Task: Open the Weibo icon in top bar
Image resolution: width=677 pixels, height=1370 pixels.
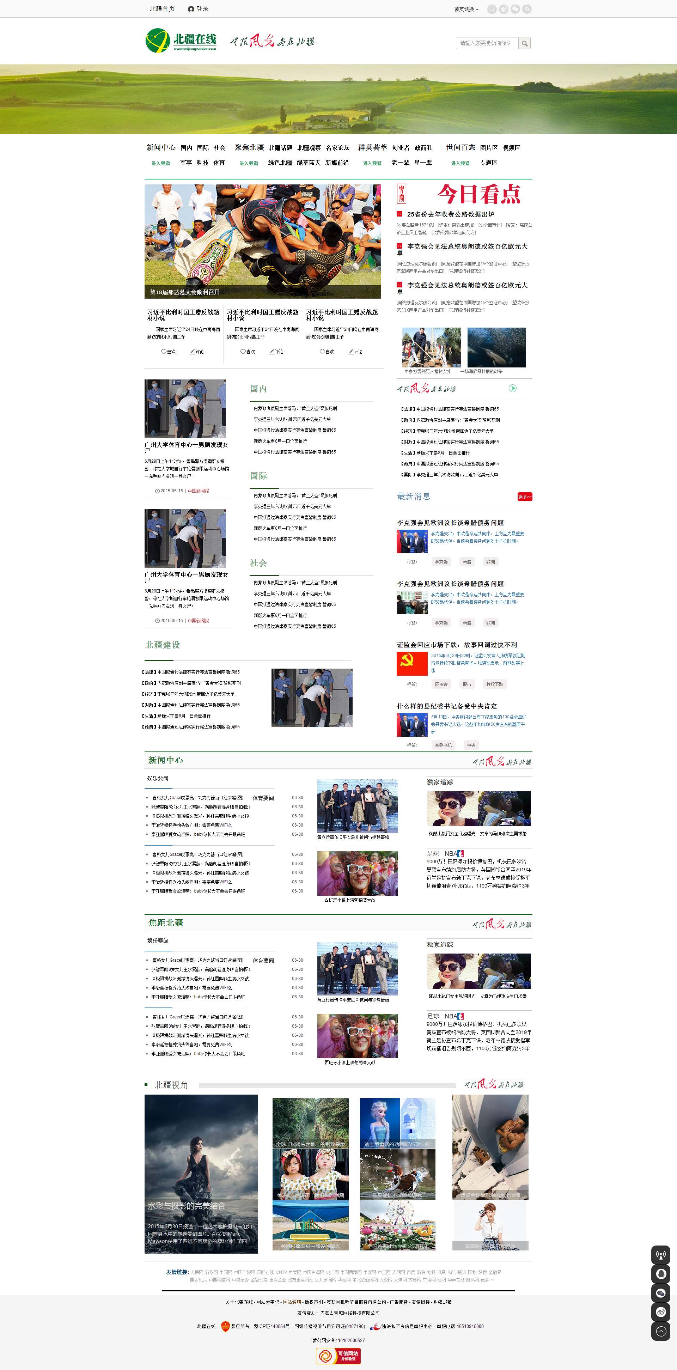Action: 504,9
